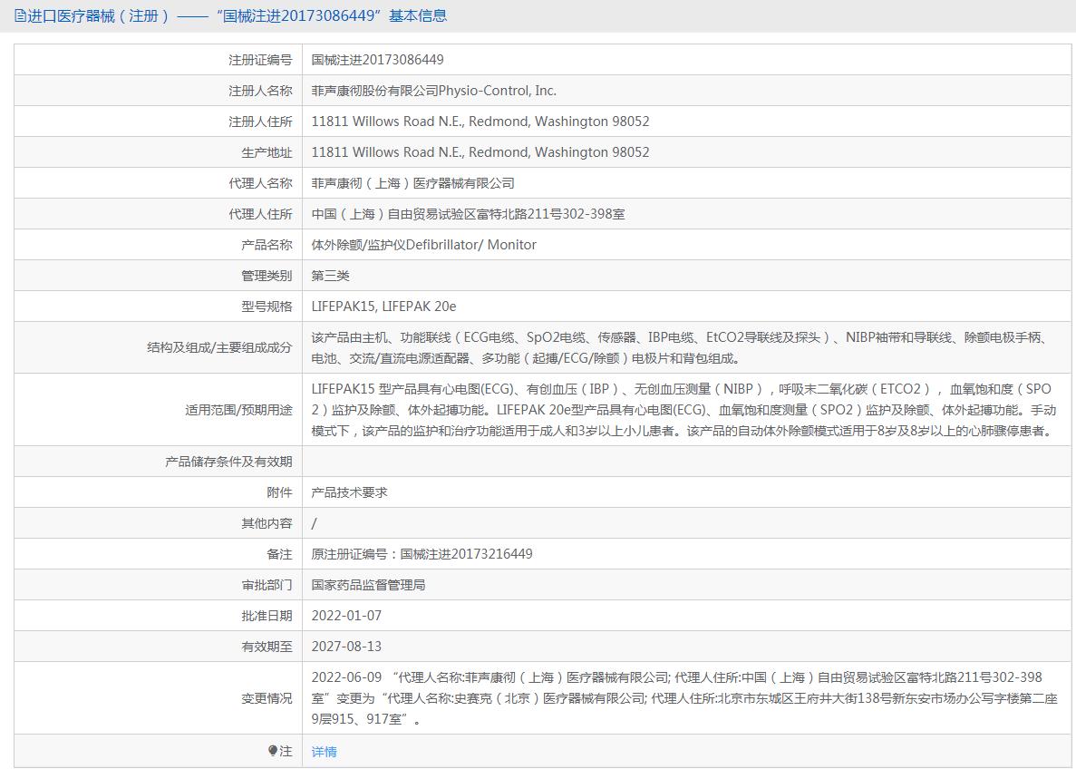Click the change record text starting 2022-06-09

684,698
